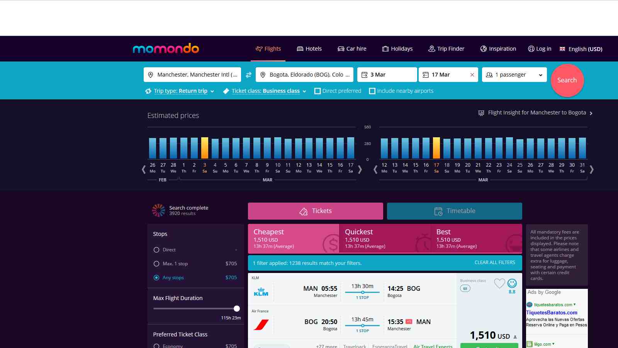
Task: Enable Direct preferred checkbox
Action: coord(317,91)
